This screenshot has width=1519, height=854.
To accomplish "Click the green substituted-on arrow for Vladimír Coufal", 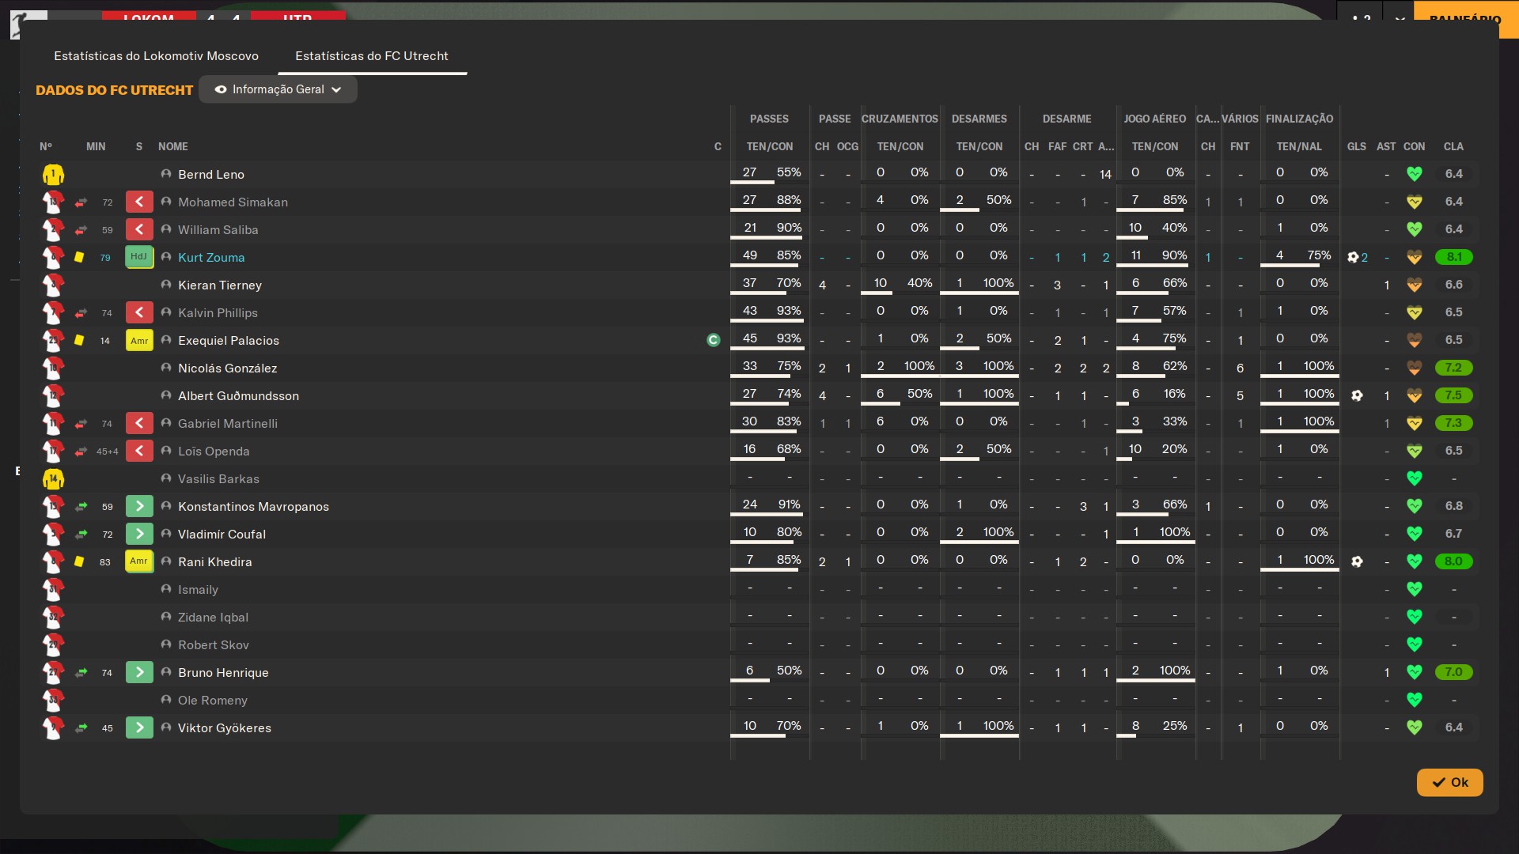I will (139, 534).
